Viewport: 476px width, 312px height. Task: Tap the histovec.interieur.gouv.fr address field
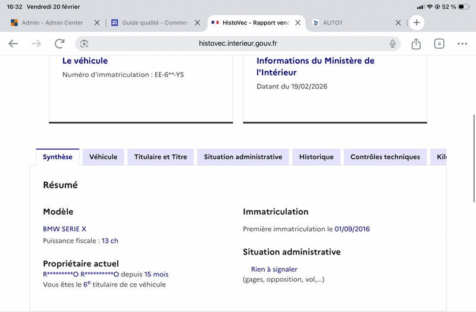238,43
